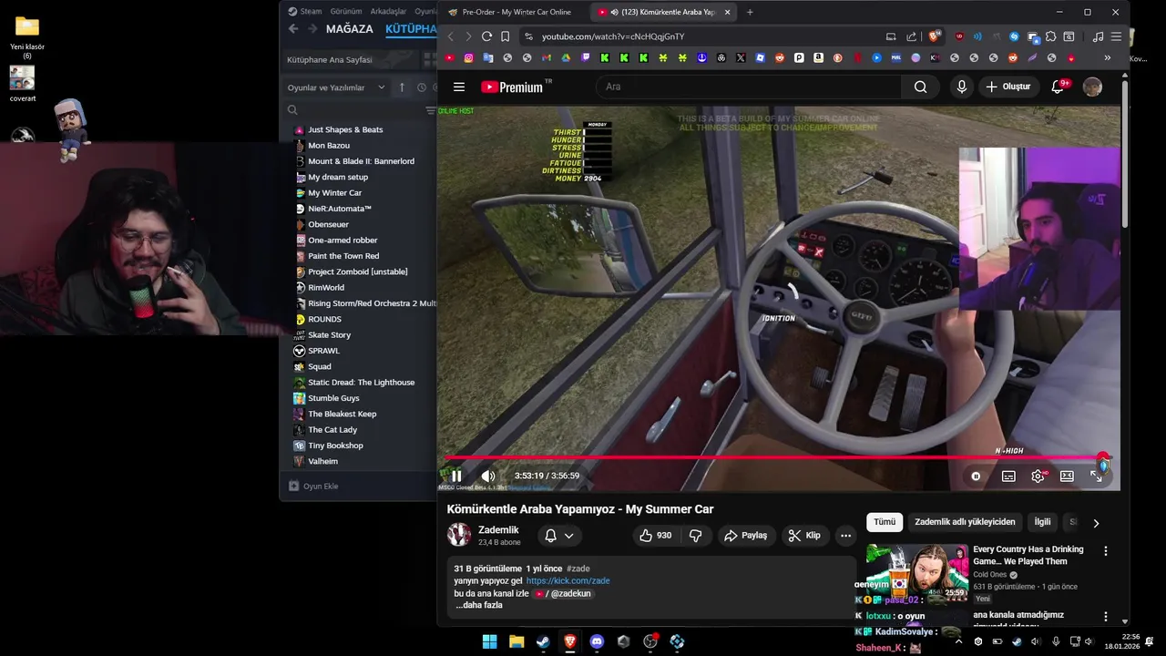Open options for the Drinking Game recommendation
This screenshot has width=1166, height=656.
pyautogui.click(x=1106, y=551)
